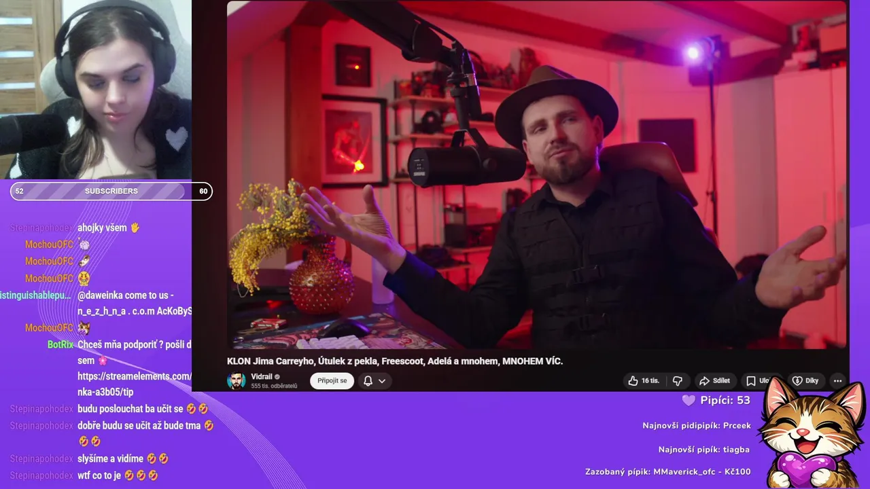Click the purple heart beside Pipíci

coord(689,401)
